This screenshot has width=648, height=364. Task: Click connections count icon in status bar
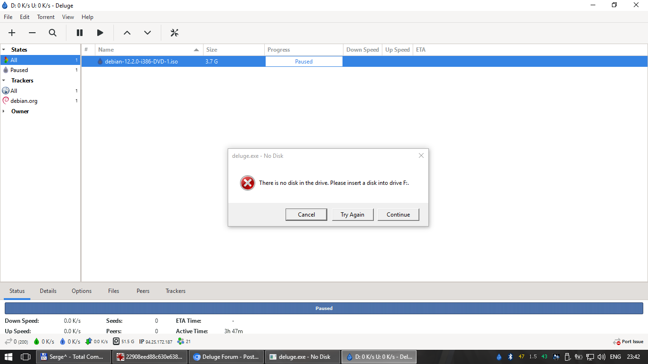pyautogui.click(x=8, y=341)
